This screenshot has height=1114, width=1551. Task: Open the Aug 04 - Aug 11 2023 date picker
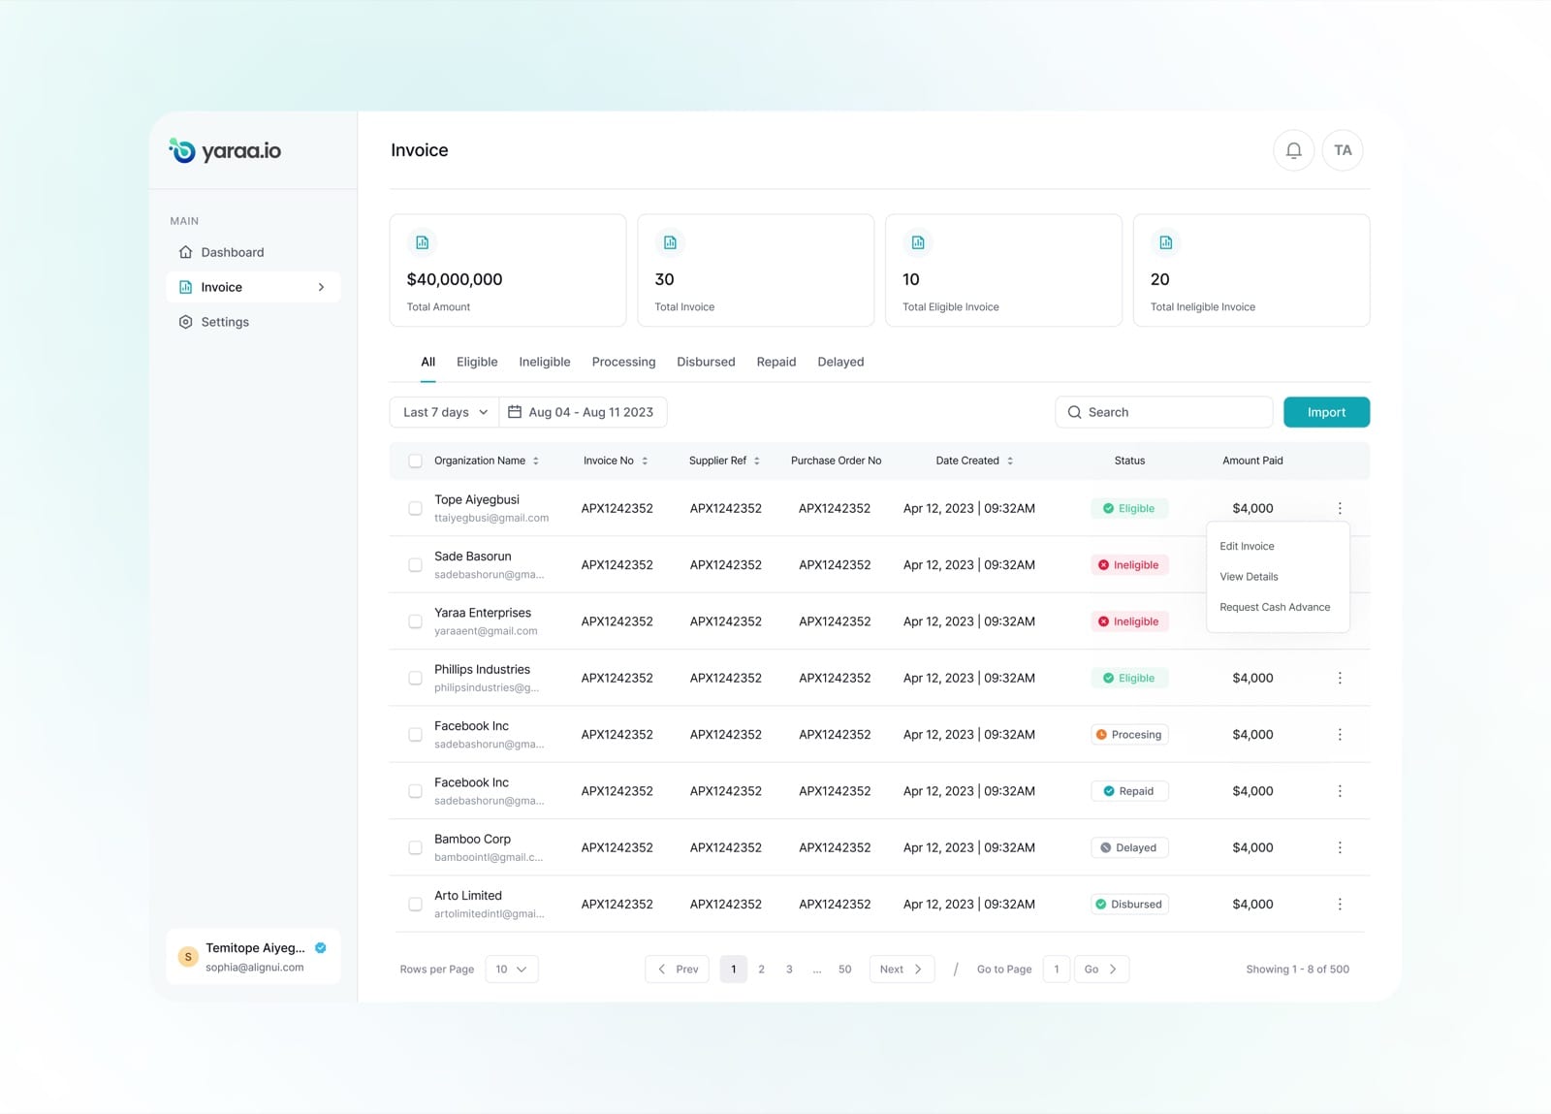click(584, 412)
